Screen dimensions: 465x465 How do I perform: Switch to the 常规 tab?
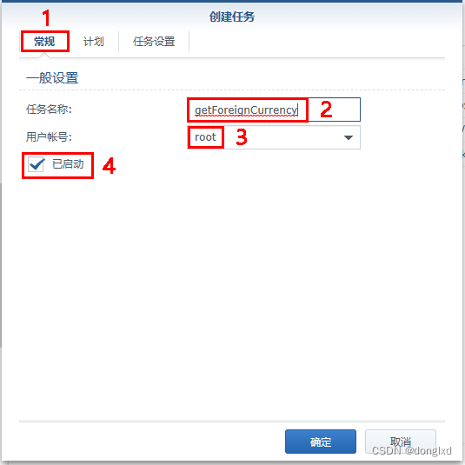click(44, 42)
